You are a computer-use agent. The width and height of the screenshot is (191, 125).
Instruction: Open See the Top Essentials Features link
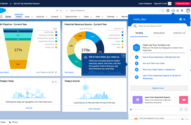coord(27,4)
